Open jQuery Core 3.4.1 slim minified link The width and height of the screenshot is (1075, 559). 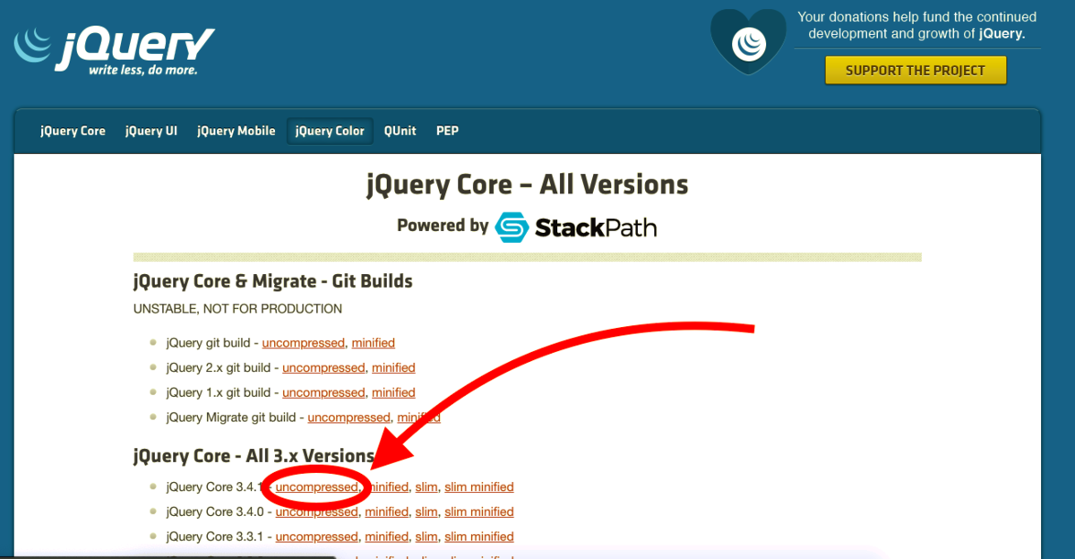pos(479,487)
